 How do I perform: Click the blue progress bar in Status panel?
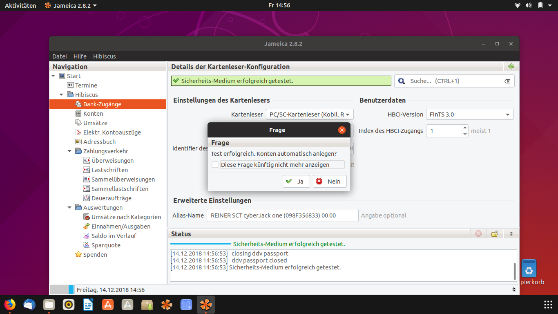point(201,244)
